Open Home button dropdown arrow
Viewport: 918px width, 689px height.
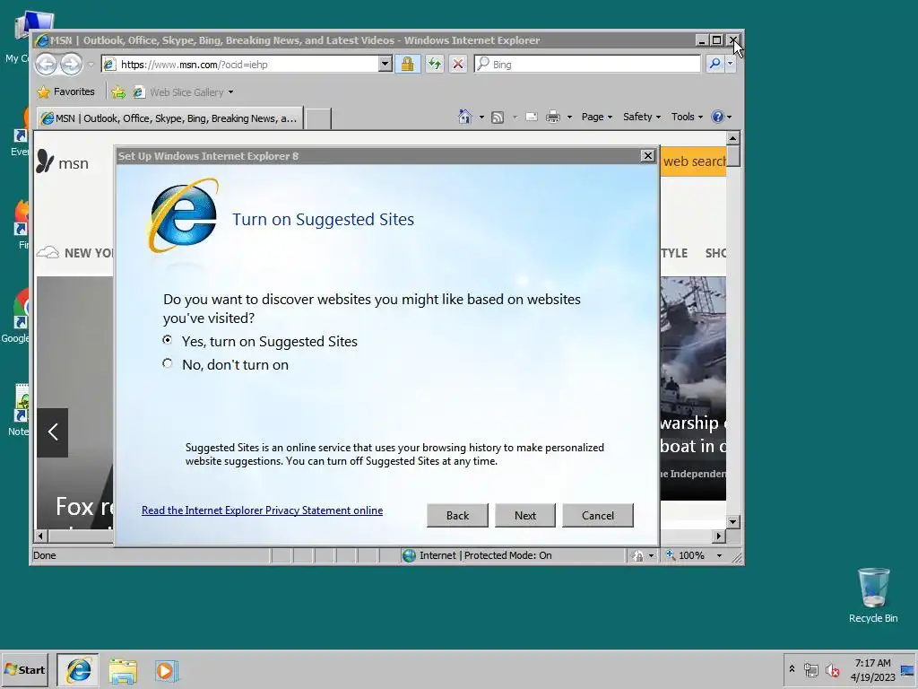(x=481, y=118)
